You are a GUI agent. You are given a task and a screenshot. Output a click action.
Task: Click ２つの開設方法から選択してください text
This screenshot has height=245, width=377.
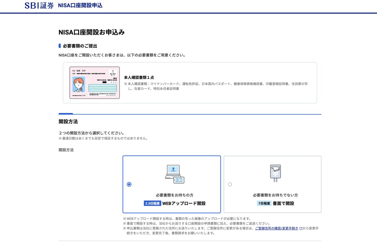[91, 133]
